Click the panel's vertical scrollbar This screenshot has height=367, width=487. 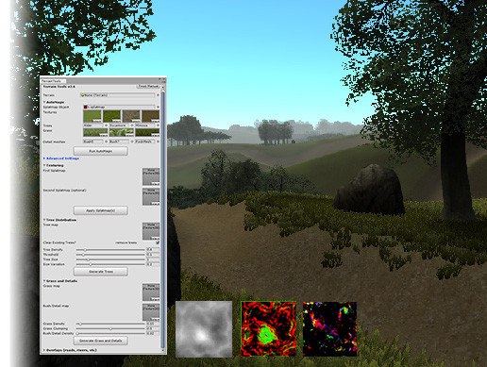pyautogui.click(x=163, y=219)
